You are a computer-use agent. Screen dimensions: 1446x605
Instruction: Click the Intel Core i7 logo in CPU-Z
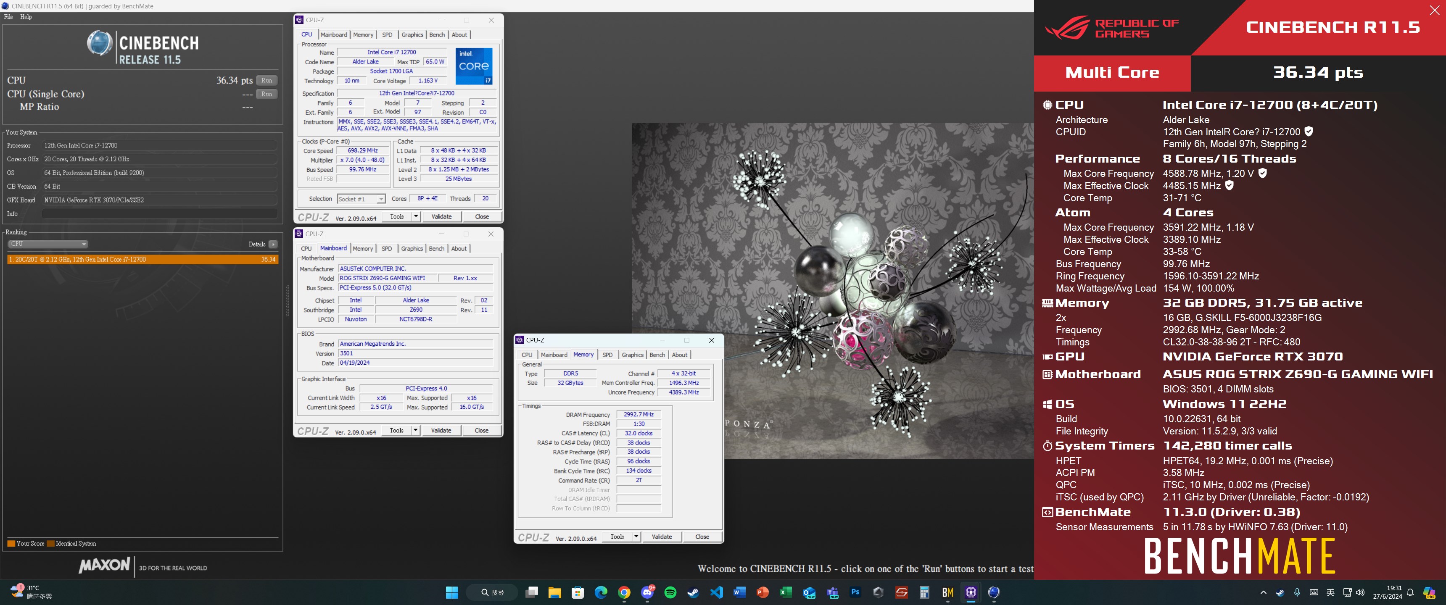[x=474, y=66]
